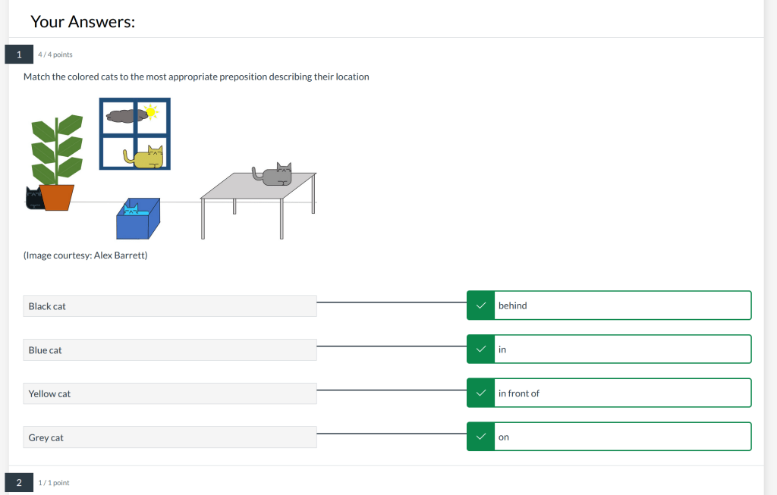
Task: Click the green checkmark beside 'on'
Action: pos(480,437)
